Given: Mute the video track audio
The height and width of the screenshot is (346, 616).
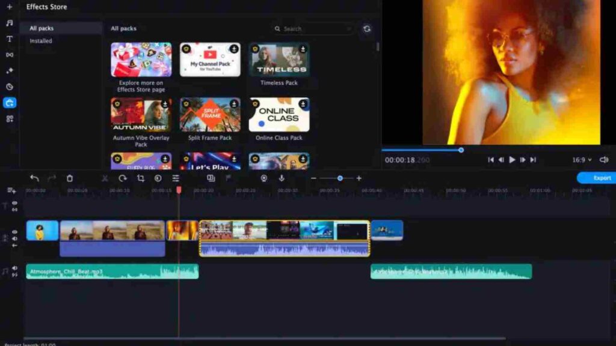Looking at the screenshot, I should pos(14,238).
